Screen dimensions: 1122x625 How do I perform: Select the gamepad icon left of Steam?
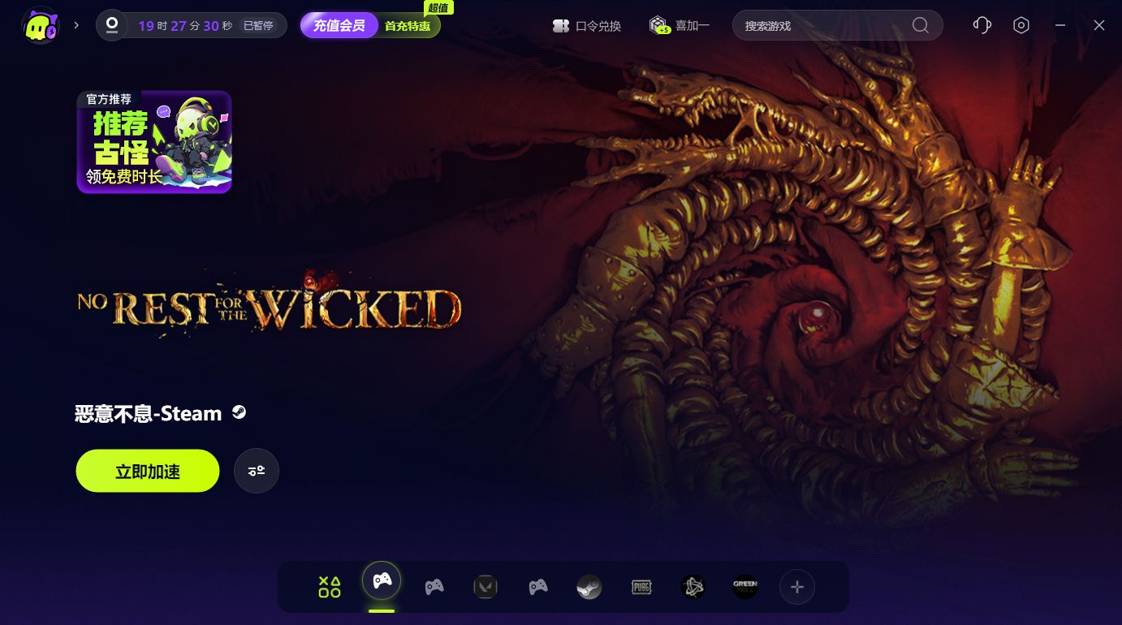(538, 587)
